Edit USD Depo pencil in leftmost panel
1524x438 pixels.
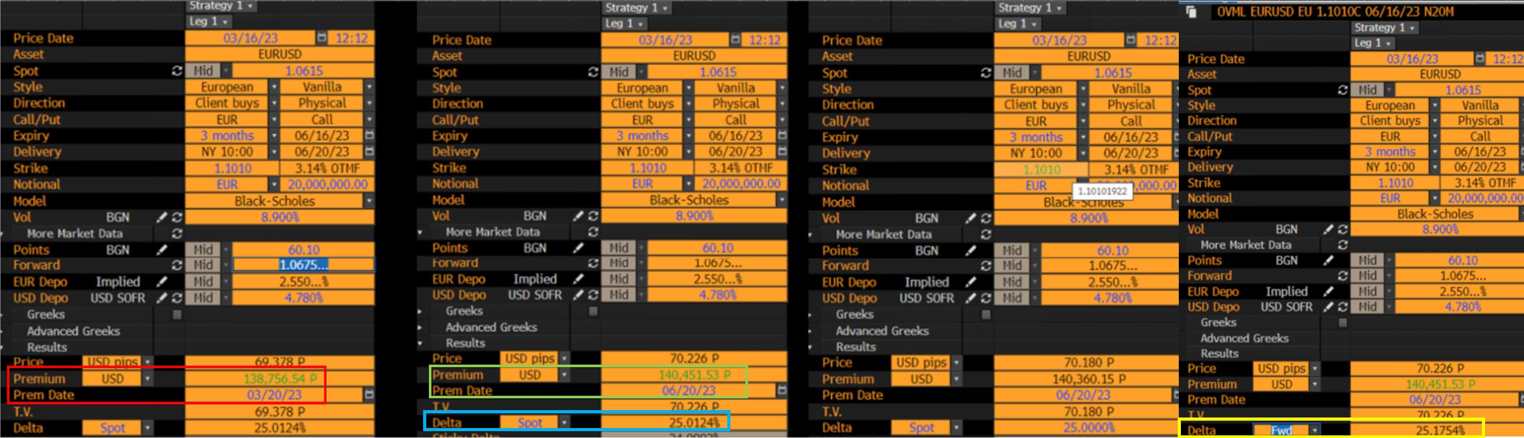[162, 298]
